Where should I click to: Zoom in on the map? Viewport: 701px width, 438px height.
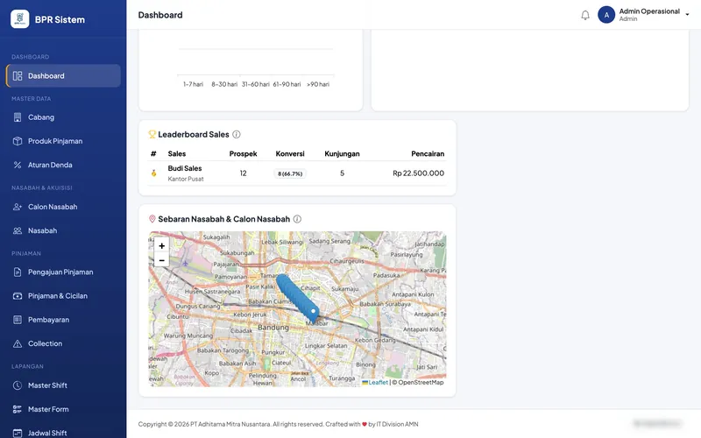click(161, 245)
